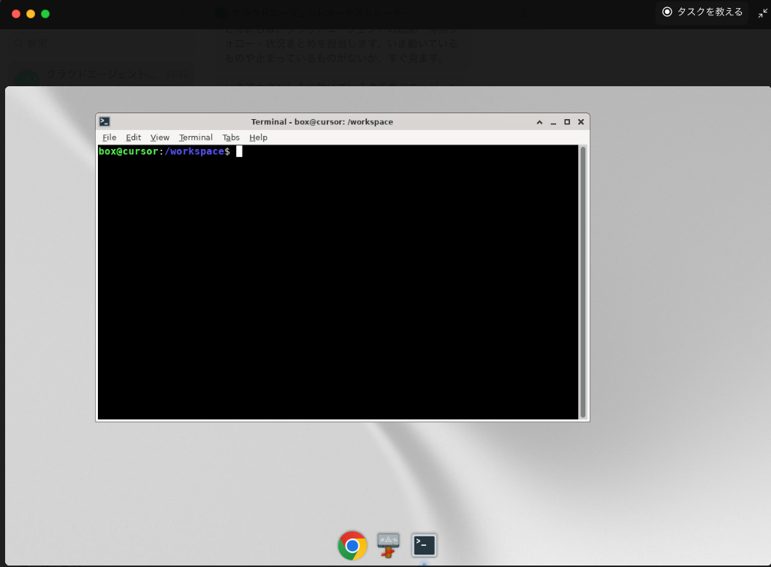The height and width of the screenshot is (567, 771).
Task: Open the Tabs menu in Terminal
Action: coord(231,137)
